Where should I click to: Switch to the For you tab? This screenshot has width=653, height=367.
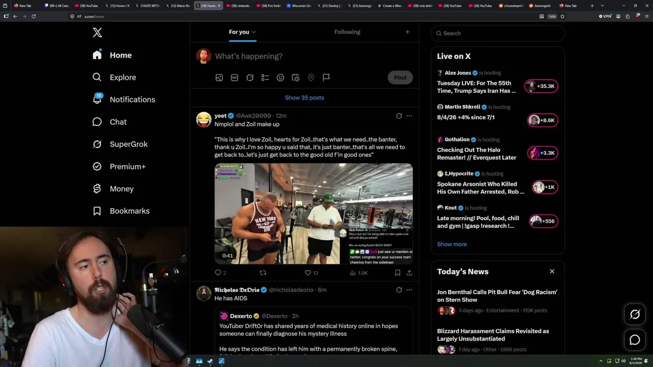coord(242,32)
